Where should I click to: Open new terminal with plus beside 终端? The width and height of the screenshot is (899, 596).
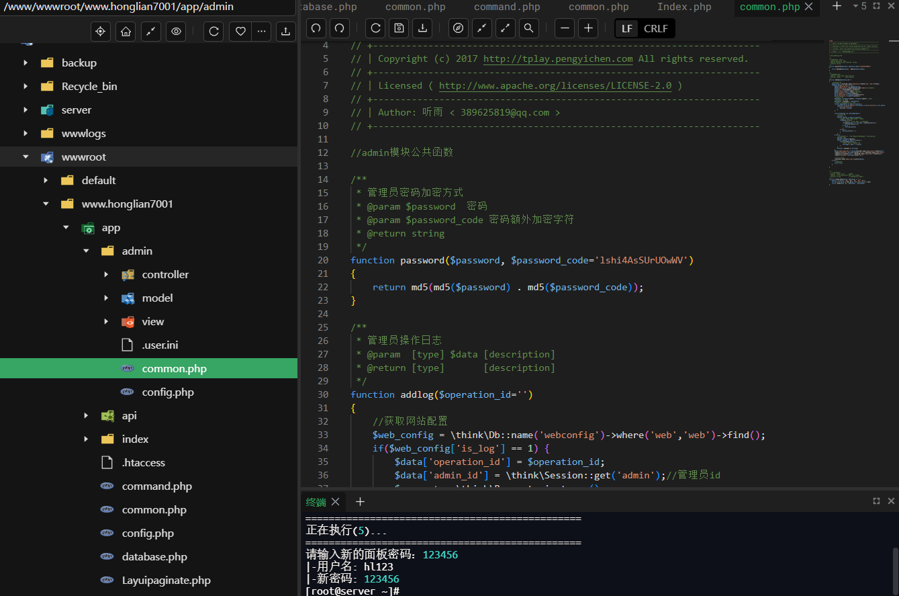[360, 502]
